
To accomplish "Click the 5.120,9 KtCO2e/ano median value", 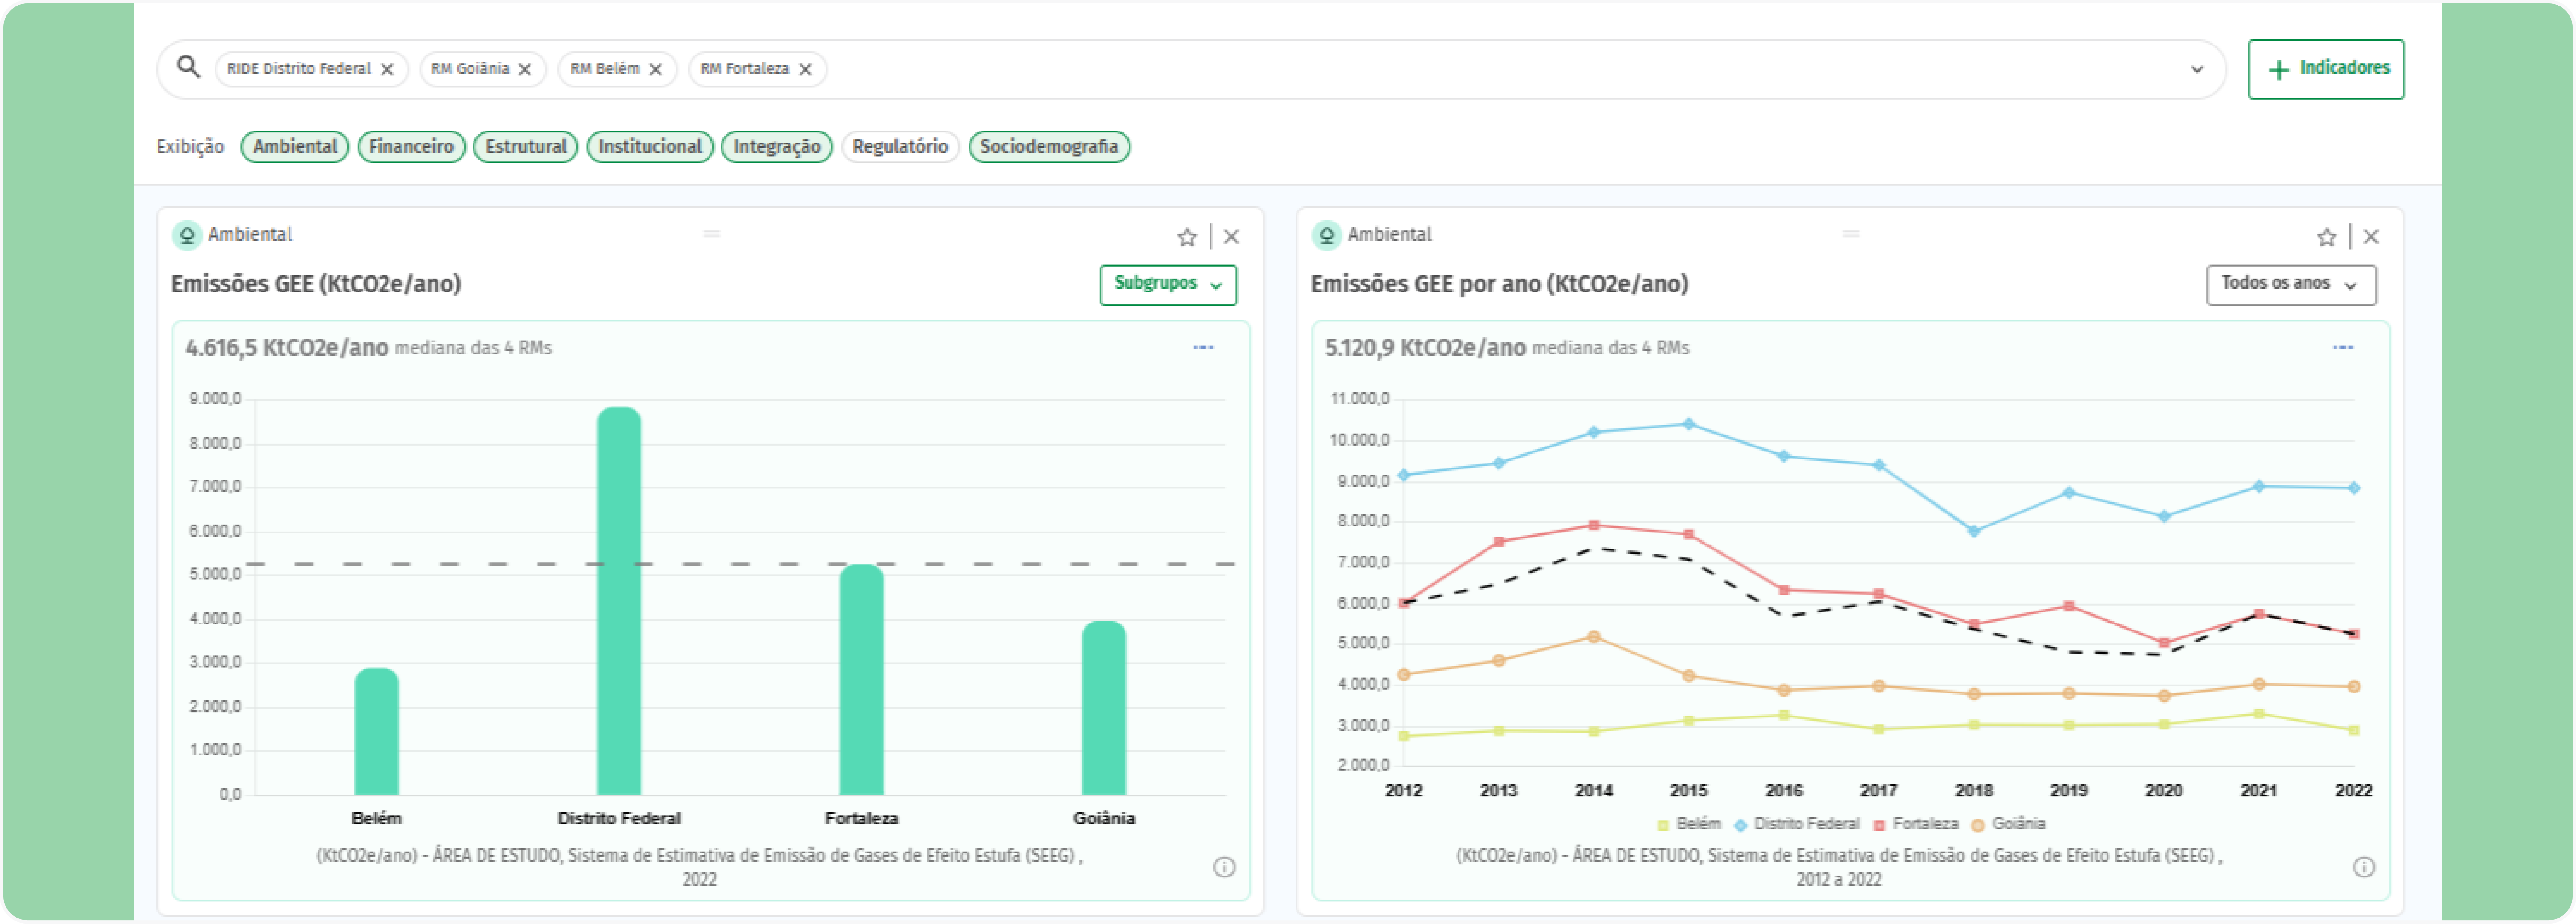I will click(x=1425, y=348).
